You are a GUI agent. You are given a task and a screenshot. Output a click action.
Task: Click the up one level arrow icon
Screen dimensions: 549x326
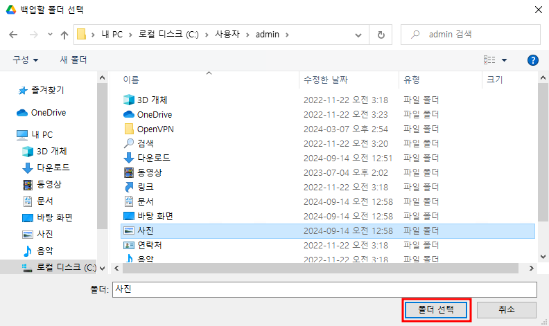pyautogui.click(x=64, y=34)
